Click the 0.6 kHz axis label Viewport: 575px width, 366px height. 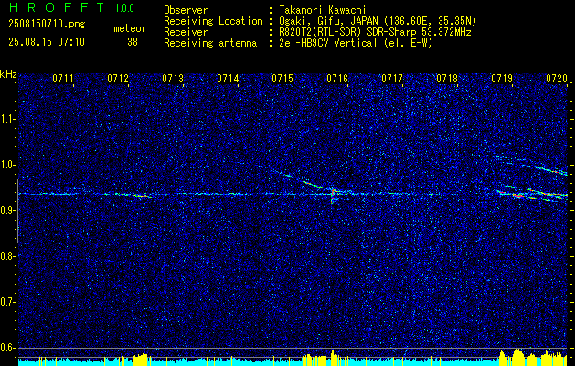7,348
